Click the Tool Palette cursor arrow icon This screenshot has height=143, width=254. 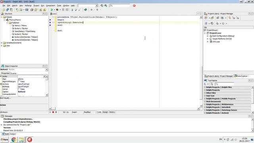click(x=212, y=84)
